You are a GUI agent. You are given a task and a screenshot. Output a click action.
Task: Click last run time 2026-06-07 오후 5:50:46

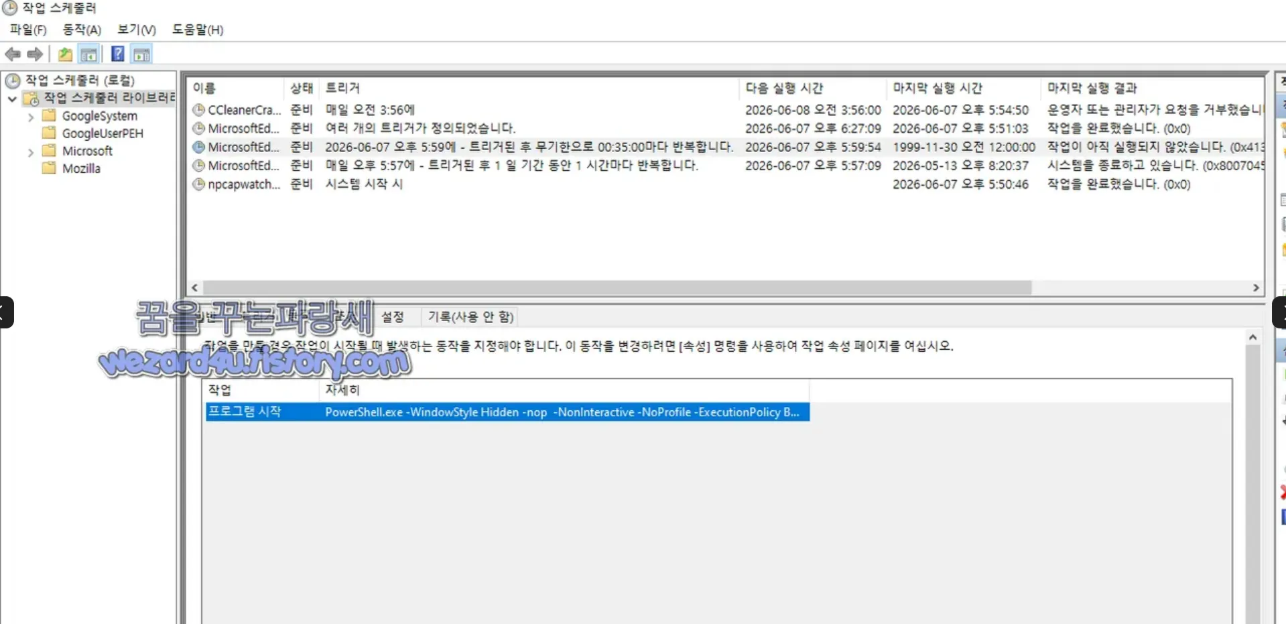(960, 184)
